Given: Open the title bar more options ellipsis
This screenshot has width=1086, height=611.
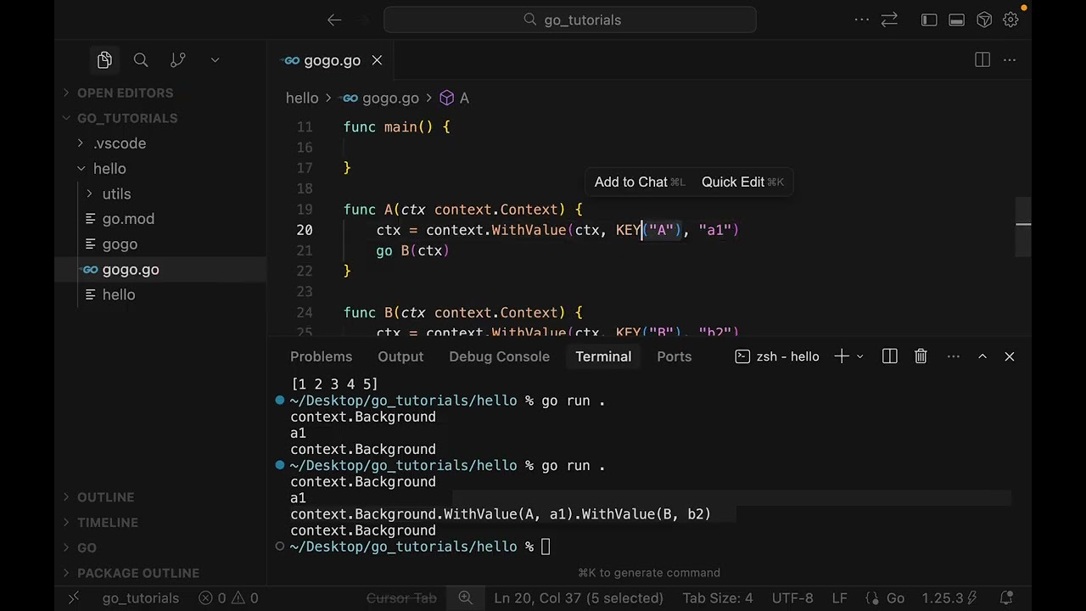Looking at the screenshot, I should tap(861, 20).
